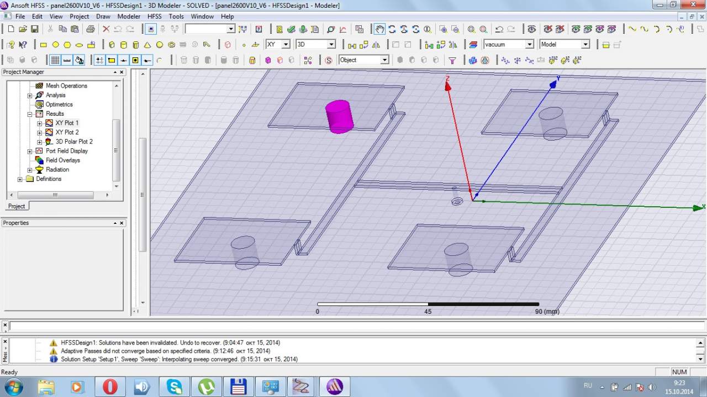Click the Save diskette icon
The height and width of the screenshot is (397, 707).
coord(34,29)
